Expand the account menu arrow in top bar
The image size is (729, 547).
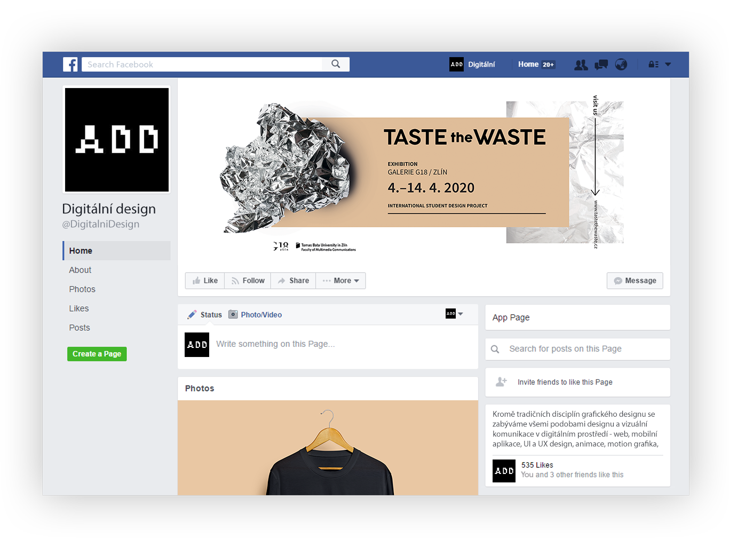(668, 65)
